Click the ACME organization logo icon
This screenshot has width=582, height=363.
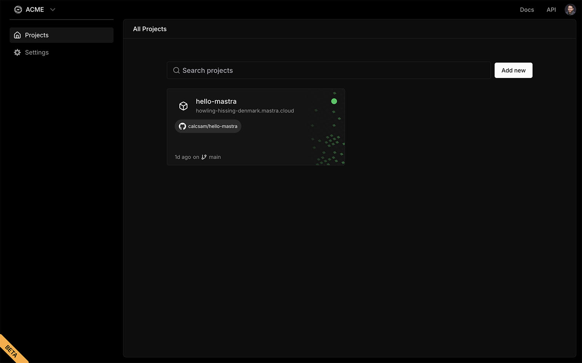coord(18,10)
